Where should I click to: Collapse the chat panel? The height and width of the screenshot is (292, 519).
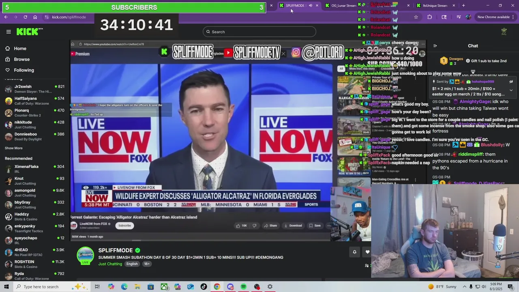tap(435, 46)
